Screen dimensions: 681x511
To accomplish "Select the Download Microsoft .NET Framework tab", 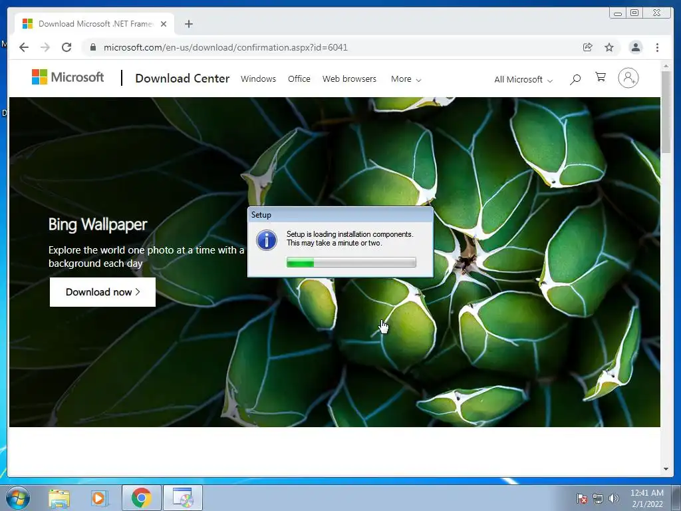I will (x=94, y=24).
